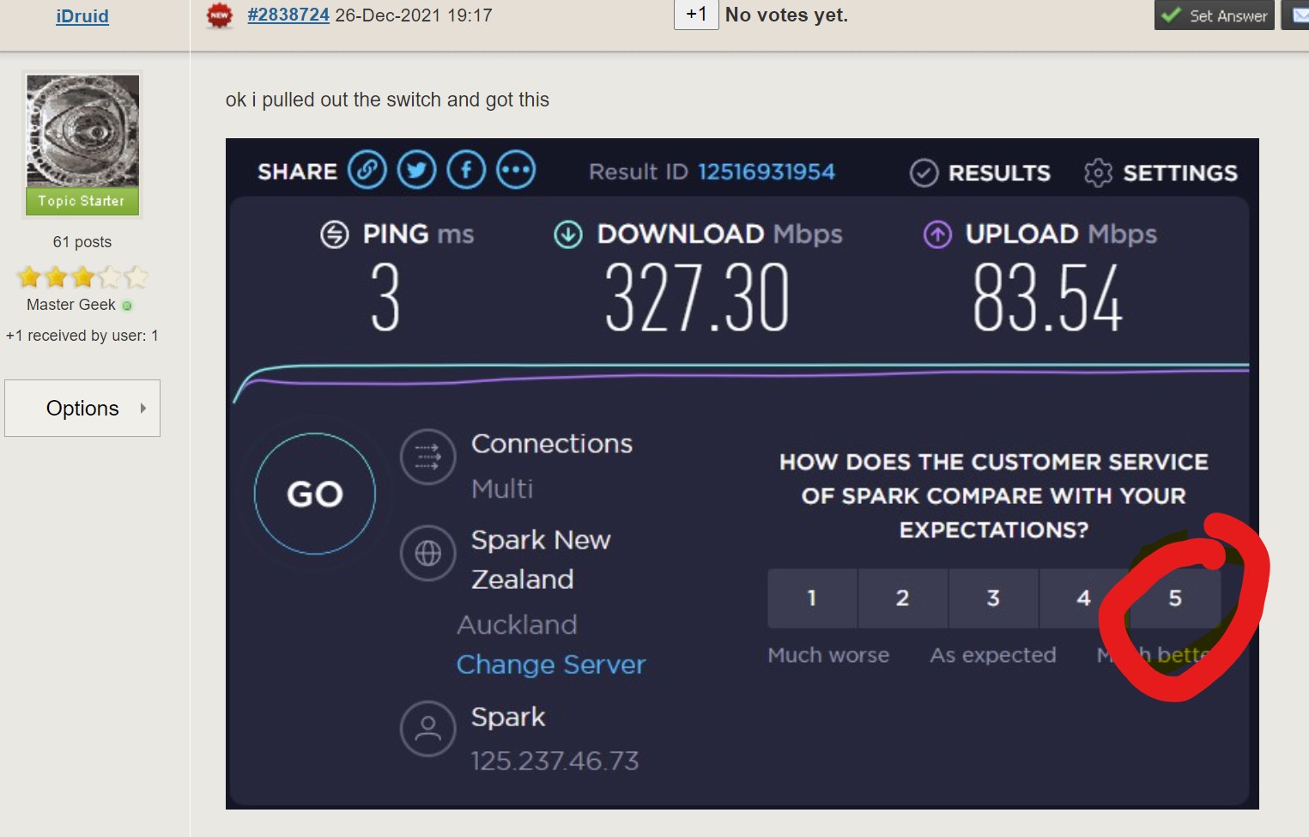The width and height of the screenshot is (1309, 837).
Task: Click the Change Server link
Action: (x=550, y=664)
